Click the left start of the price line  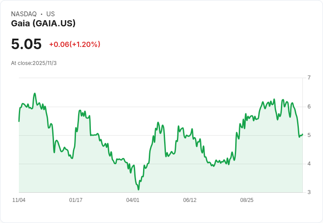pyautogui.click(x=19, y=121)
